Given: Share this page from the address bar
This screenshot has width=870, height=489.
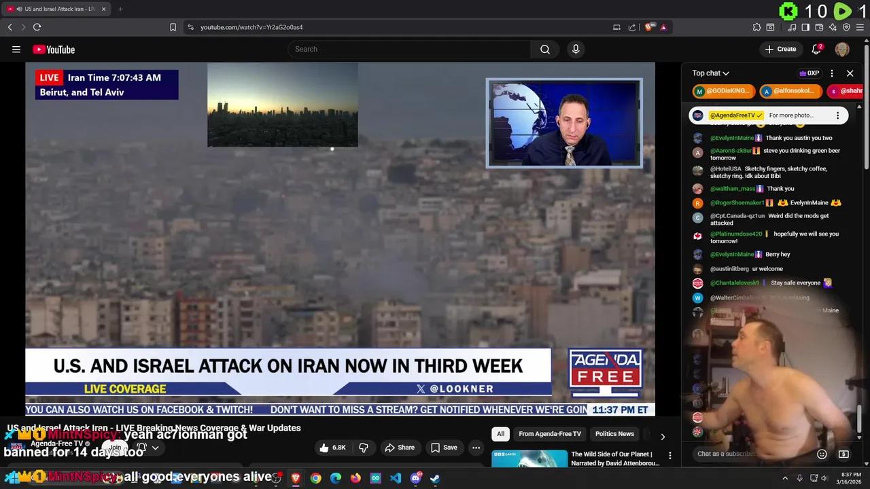Looking at the screenshot, I should pyautogui.click(x=632, y=27).
